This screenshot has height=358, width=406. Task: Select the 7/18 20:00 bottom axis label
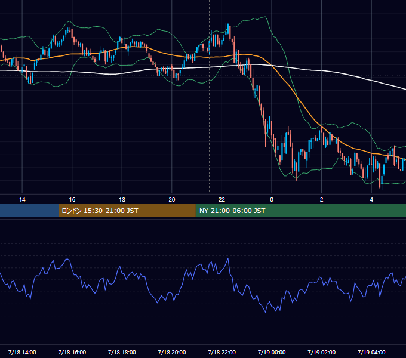tap(172, 352)
